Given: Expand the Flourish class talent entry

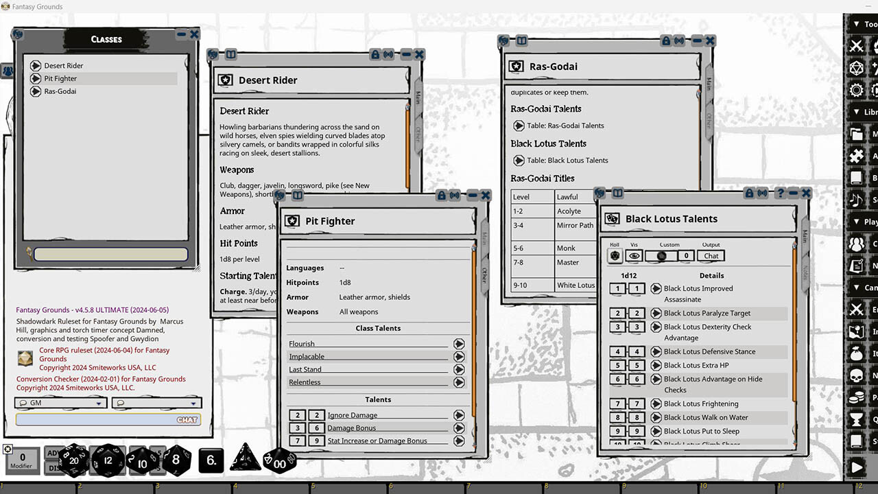Looking at the screenshot, I should [x=459, y=343].
